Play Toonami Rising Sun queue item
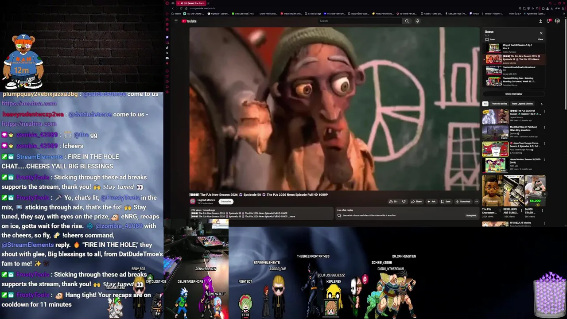The width and height of the screenshot is (567, 319). point(514,82)
